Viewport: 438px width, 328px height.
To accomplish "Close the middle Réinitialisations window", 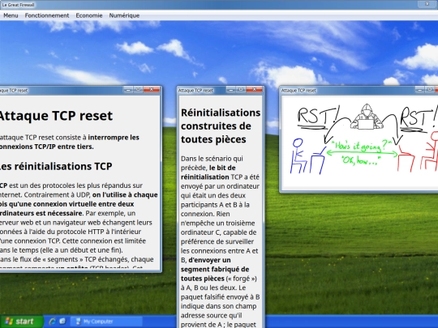I will (x=254, y=90).
